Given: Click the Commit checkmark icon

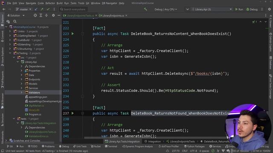Looking at the screenshot, I should pyautogui.click(x=48, y=9).
